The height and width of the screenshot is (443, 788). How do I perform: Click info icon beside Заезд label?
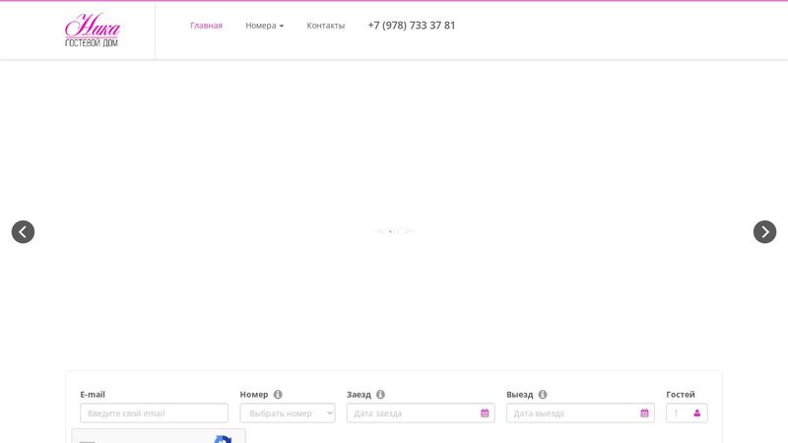click(x=380, y=395)
